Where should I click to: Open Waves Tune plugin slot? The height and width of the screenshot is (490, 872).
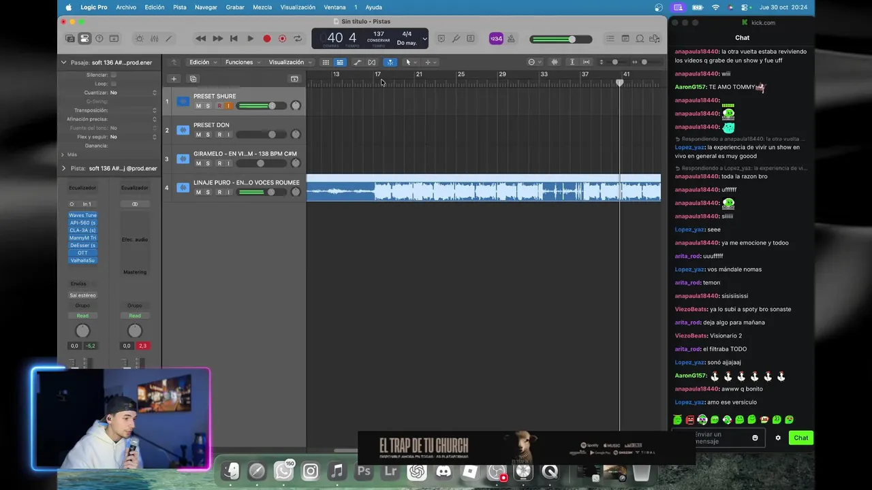point(82,215)
